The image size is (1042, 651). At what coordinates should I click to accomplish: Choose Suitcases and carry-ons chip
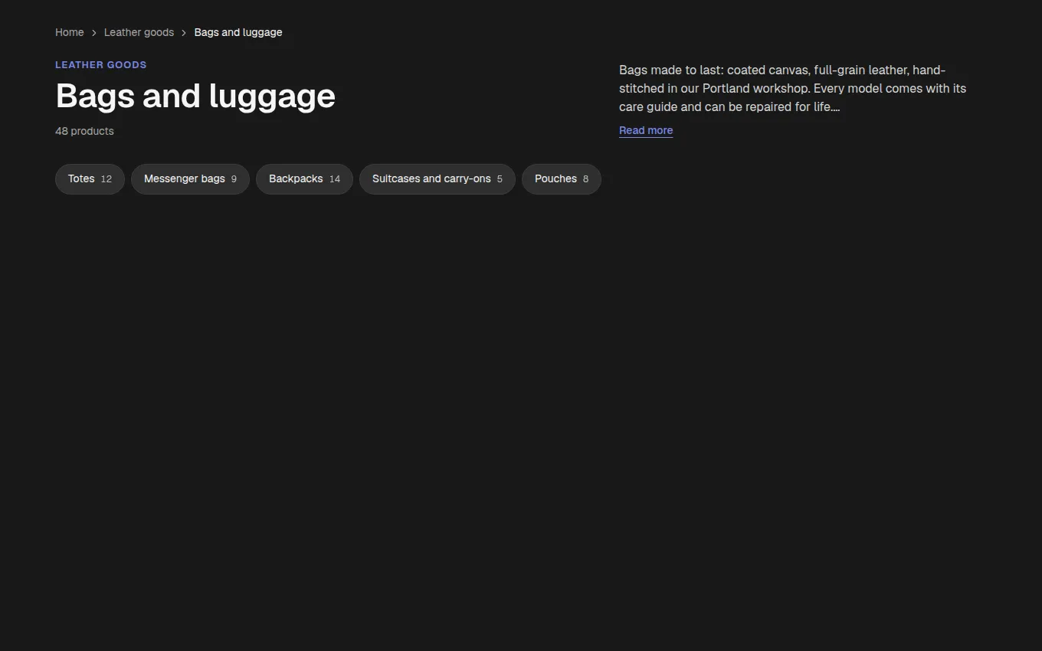(x=437, y=179)
